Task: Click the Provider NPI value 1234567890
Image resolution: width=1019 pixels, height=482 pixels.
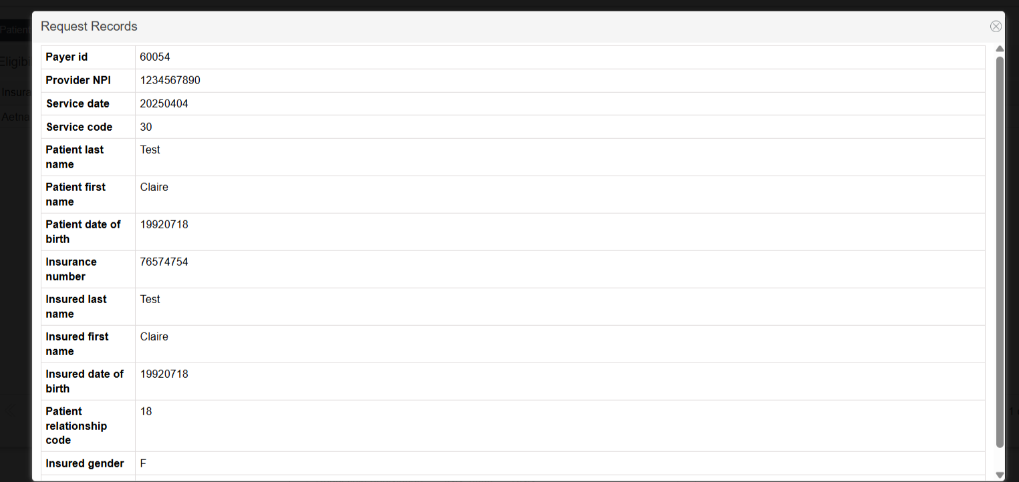Action: click(170, 81)
